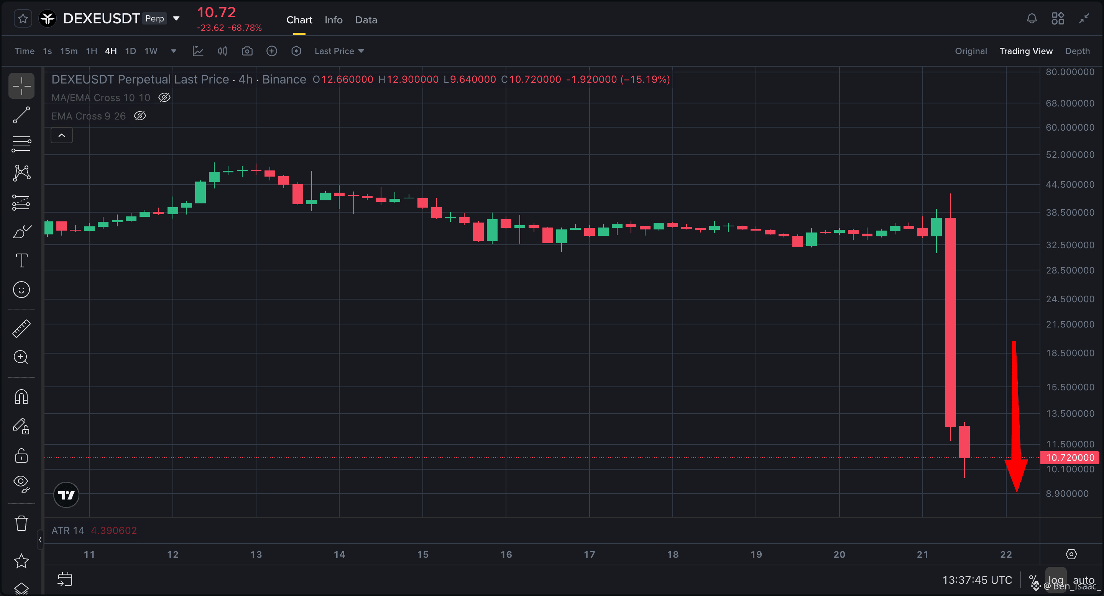Select the zoom in tool

tap(21, 357)
